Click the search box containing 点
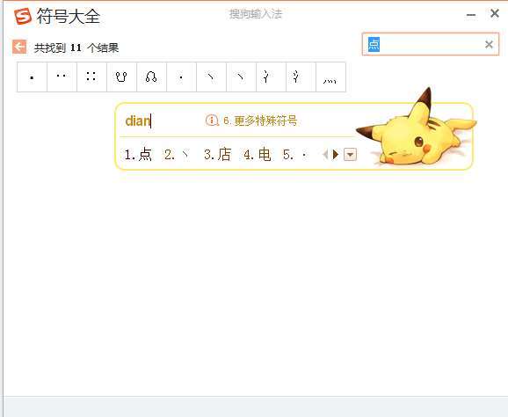The height and width of the screenshot is (417, 508). coord(431,44)
